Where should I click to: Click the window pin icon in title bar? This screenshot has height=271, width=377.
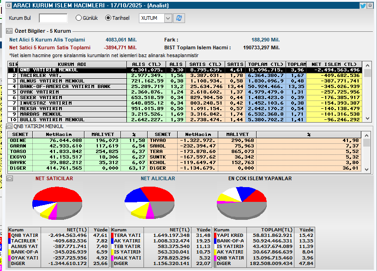9,5
